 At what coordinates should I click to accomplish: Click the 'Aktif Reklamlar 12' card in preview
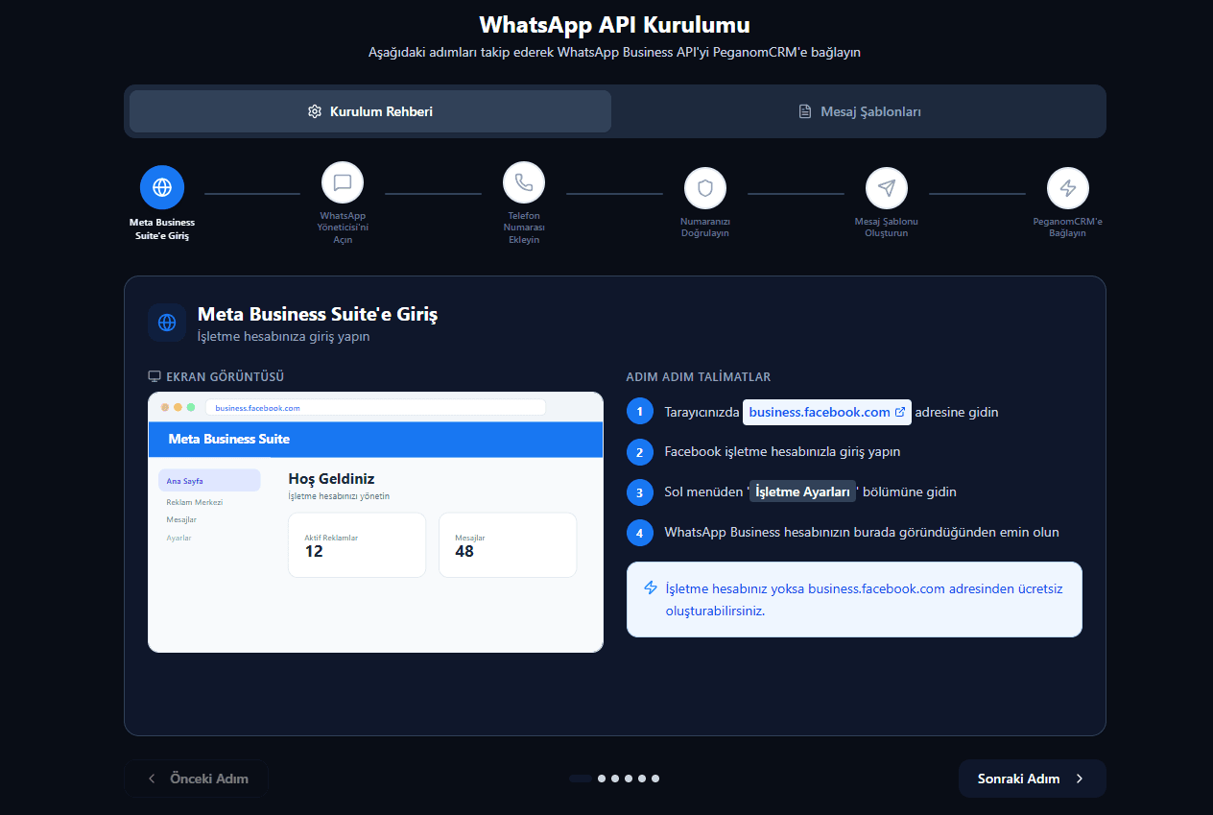click(x=357, y=545)
